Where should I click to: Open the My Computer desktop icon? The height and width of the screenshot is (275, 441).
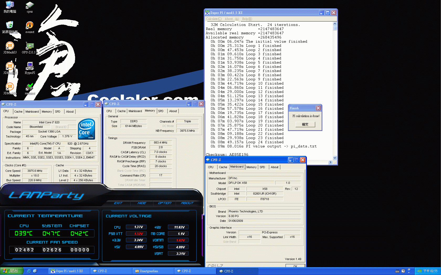click(x=10, y=7)
